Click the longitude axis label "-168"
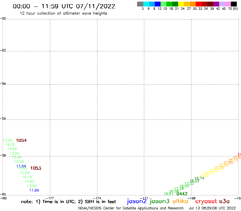This screenshot has width=241, height=211. point(191,198)
